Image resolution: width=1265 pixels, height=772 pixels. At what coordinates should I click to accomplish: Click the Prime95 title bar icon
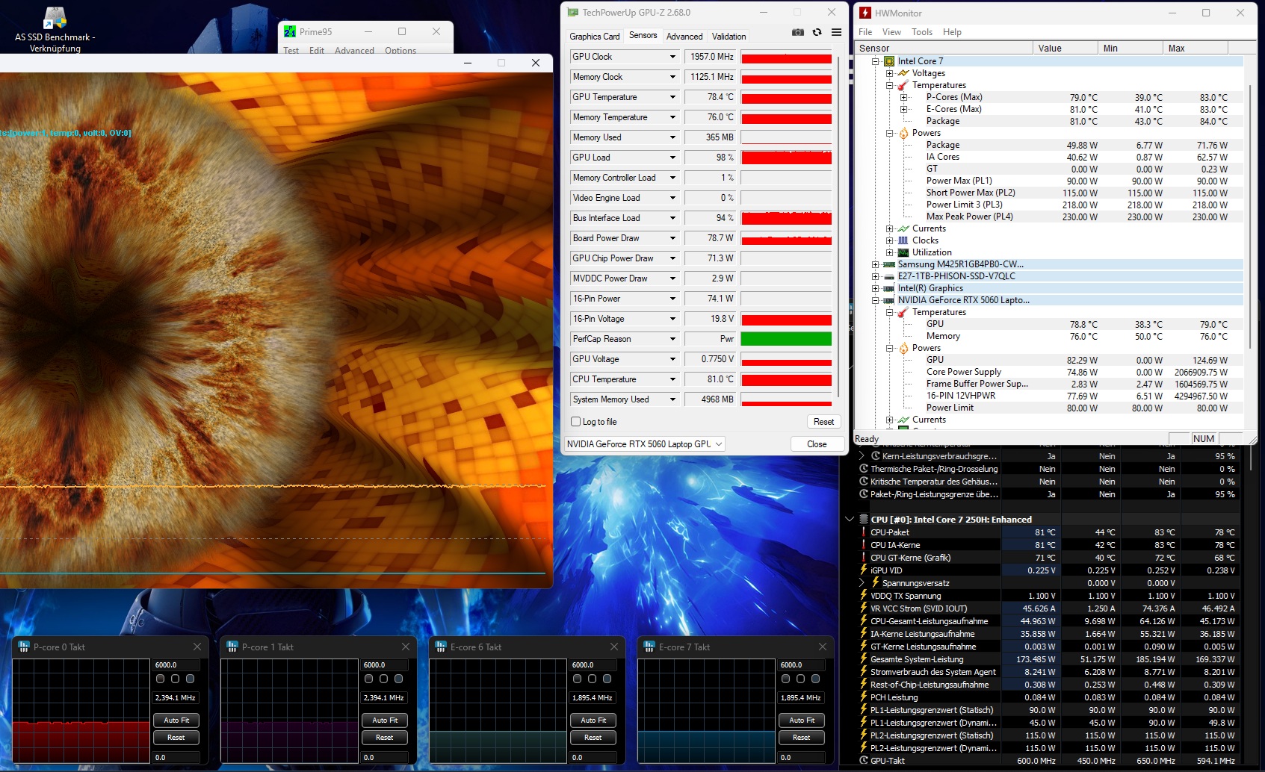pos(290,32)
